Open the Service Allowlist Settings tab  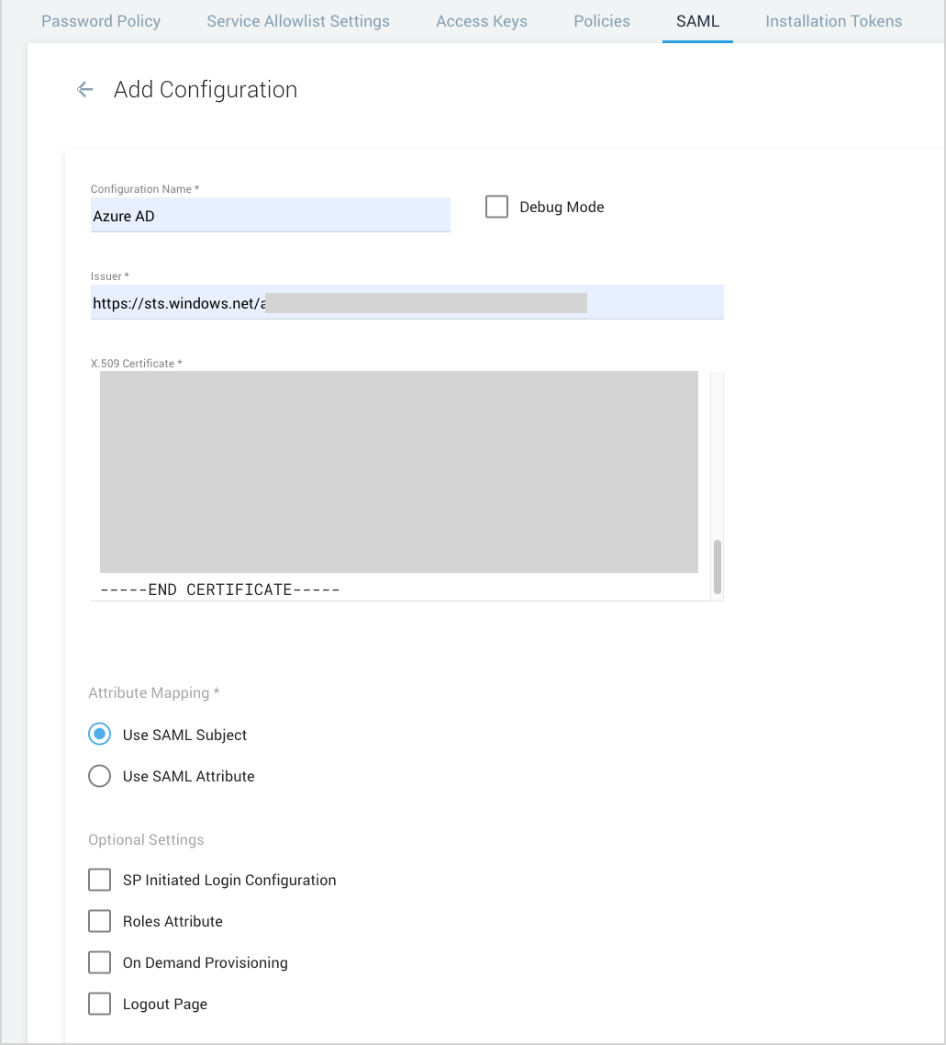click(297, 20)
